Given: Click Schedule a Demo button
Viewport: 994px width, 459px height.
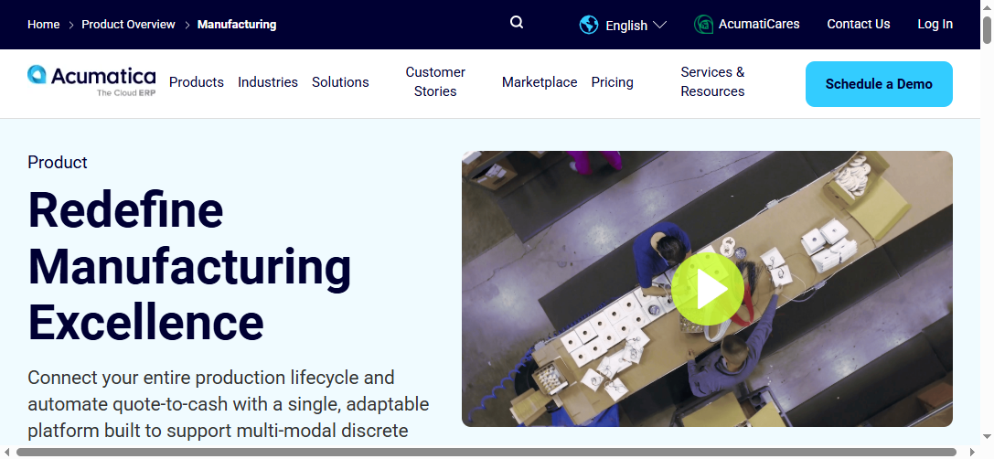Looking at the screenshot, I should (x=879, y=84).
